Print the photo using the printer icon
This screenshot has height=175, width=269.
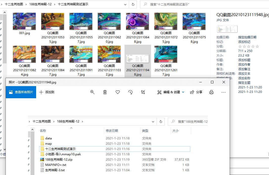coord(211,92)
